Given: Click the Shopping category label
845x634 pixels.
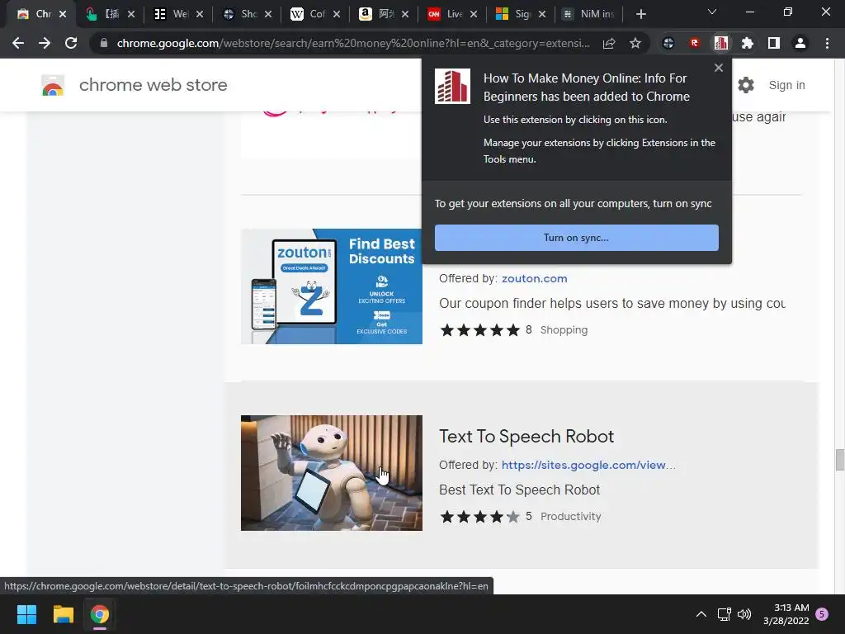Looking at the screenshot, I should point(564,330).
